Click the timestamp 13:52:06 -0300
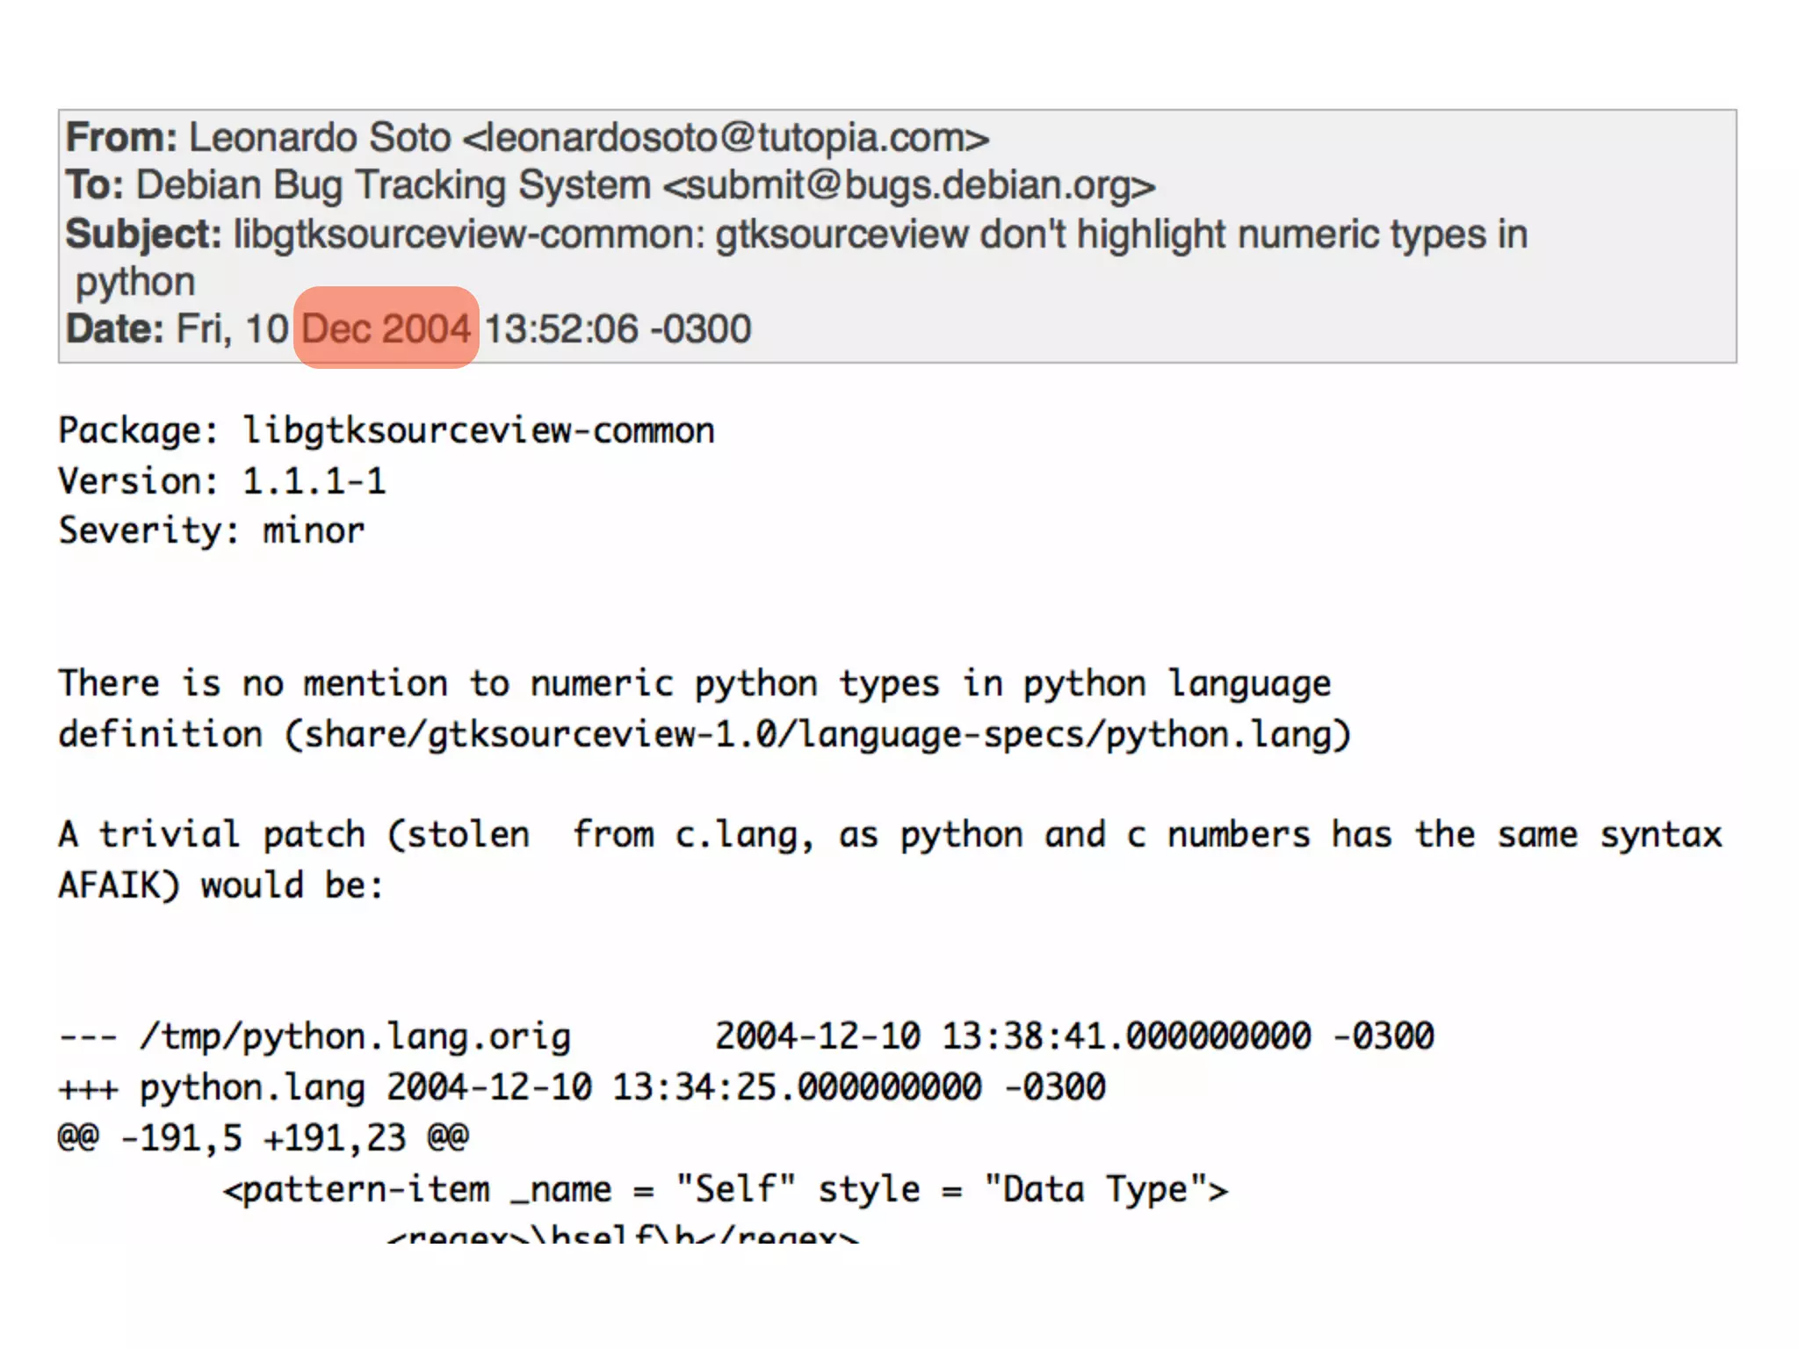The width and height of the screenshot is (1799, 1349). pyautogui.click(x=618, y=328)
